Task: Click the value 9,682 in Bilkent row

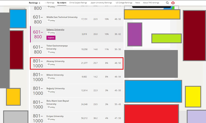Action: tap(84, 77)
